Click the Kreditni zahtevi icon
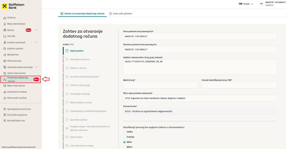Image resolution: width=286 pixels, height=149 pixels. (x=5, y=49)
